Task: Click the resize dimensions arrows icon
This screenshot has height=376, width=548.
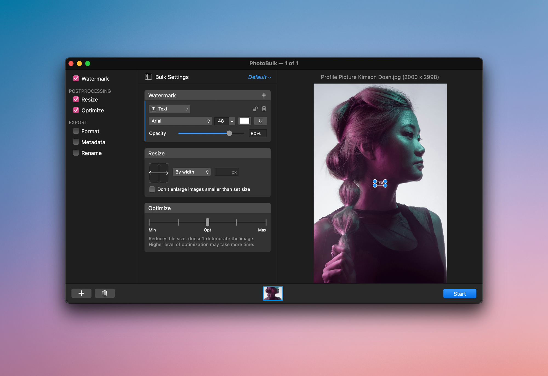Action: click(159, 172)
